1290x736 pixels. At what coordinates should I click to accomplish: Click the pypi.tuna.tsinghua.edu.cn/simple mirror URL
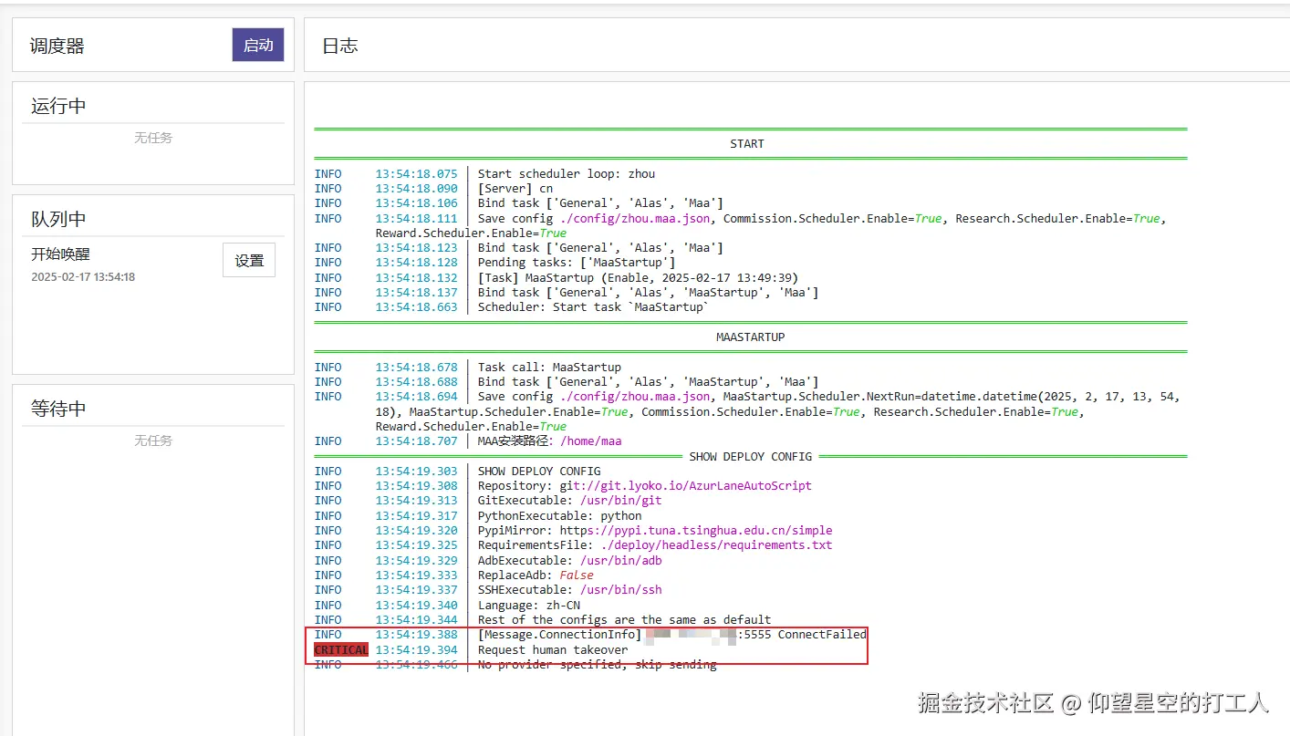pyautogui.click(x=697, y=531)
